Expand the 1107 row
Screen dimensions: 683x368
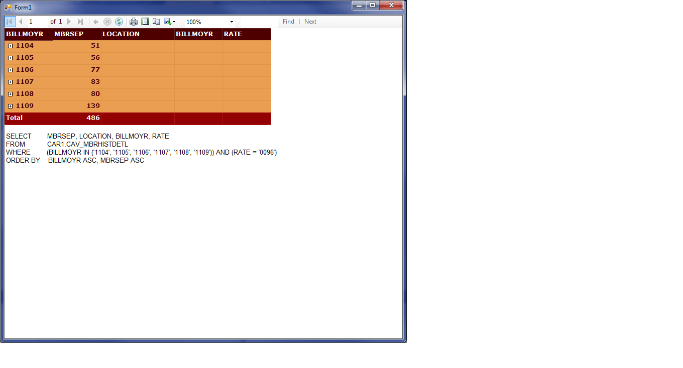click(11, 82)
